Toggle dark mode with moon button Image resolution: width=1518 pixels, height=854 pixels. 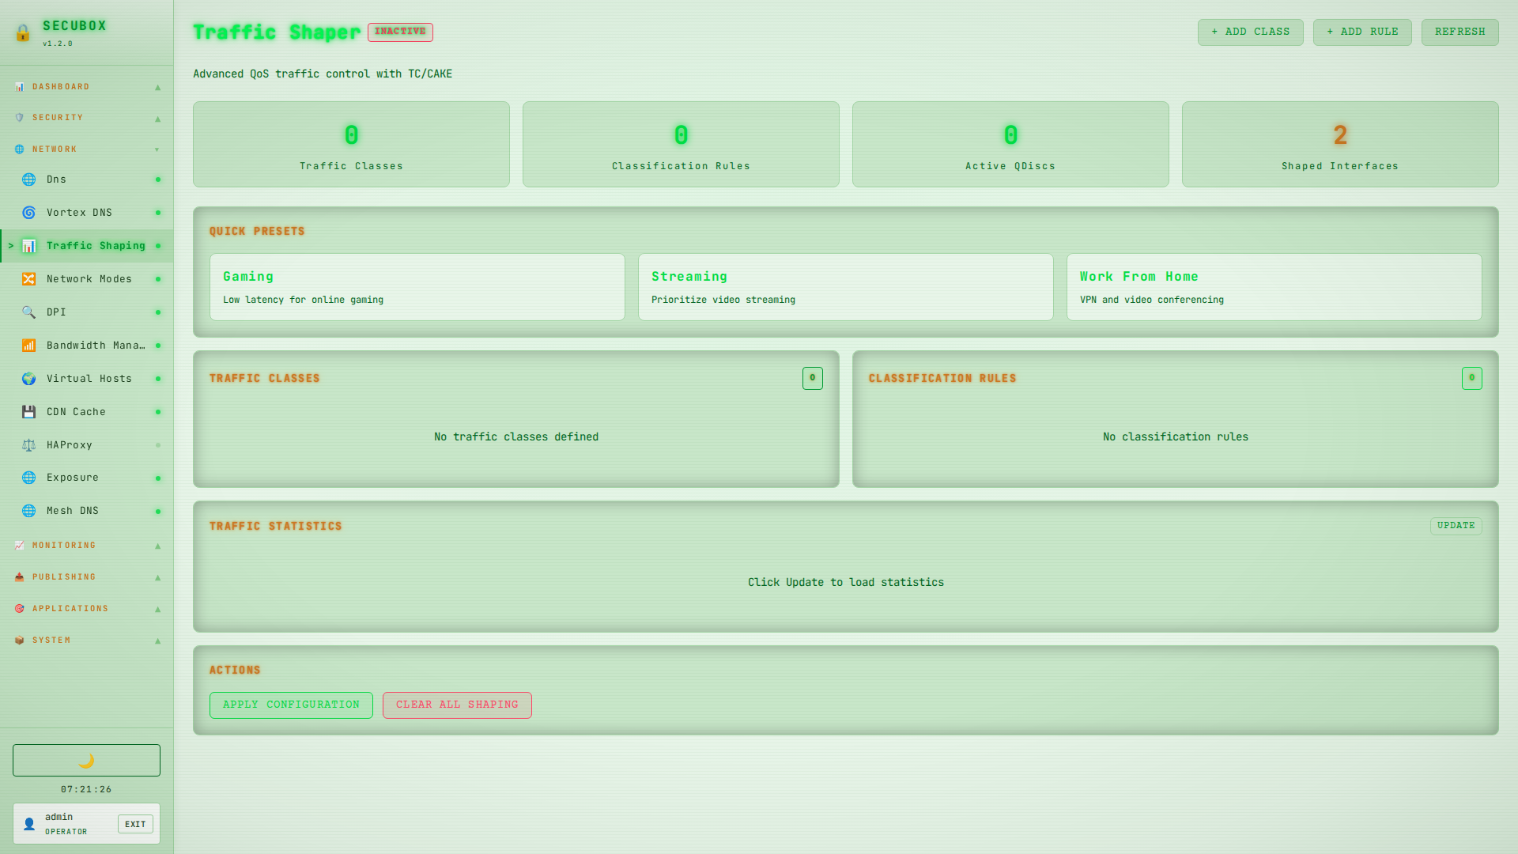(86, 760)
